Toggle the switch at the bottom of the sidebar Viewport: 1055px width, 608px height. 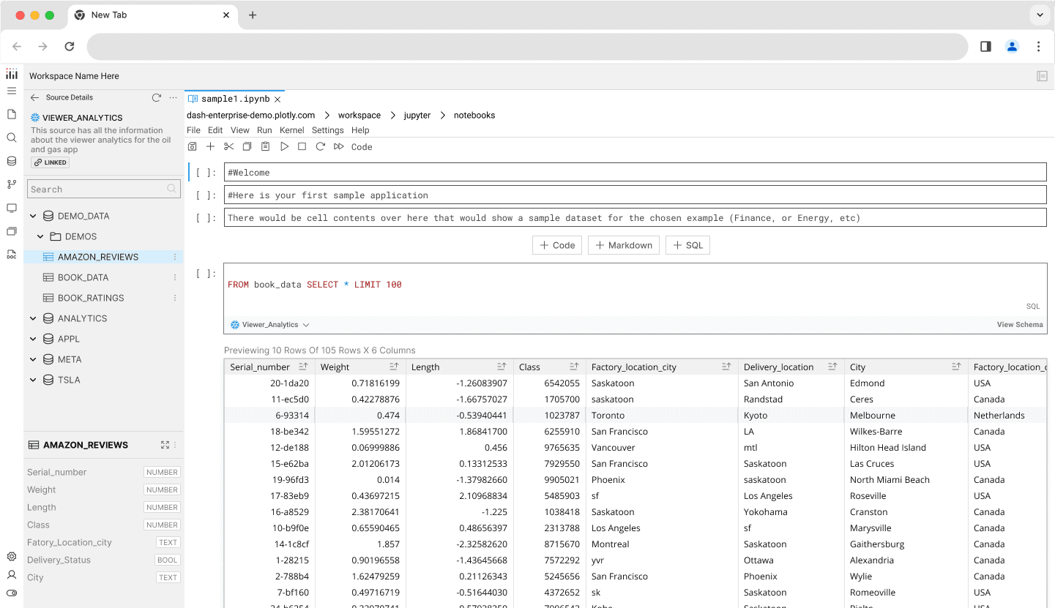(12, 593)
